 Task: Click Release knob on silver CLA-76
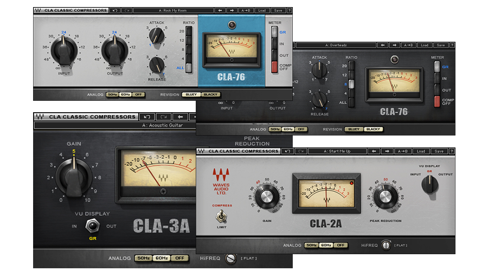(x=157, y=64)
